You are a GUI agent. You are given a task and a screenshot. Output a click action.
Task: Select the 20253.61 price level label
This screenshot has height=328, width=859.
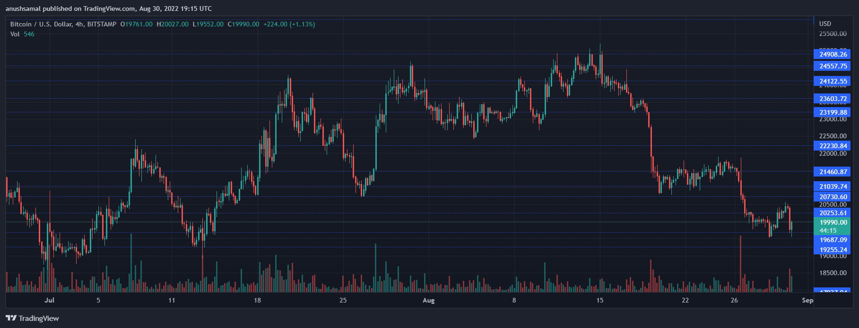point(833,213)
